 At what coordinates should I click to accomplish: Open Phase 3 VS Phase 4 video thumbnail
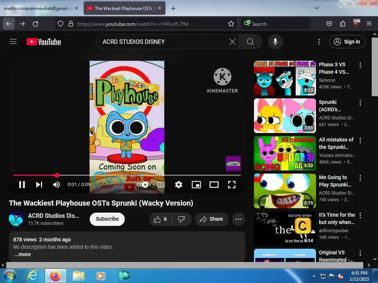285,78
